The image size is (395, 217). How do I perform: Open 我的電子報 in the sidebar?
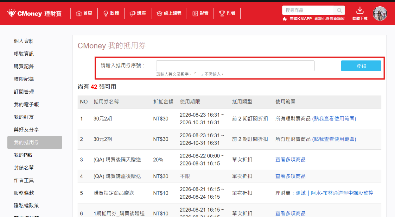[x=26, y=104]
